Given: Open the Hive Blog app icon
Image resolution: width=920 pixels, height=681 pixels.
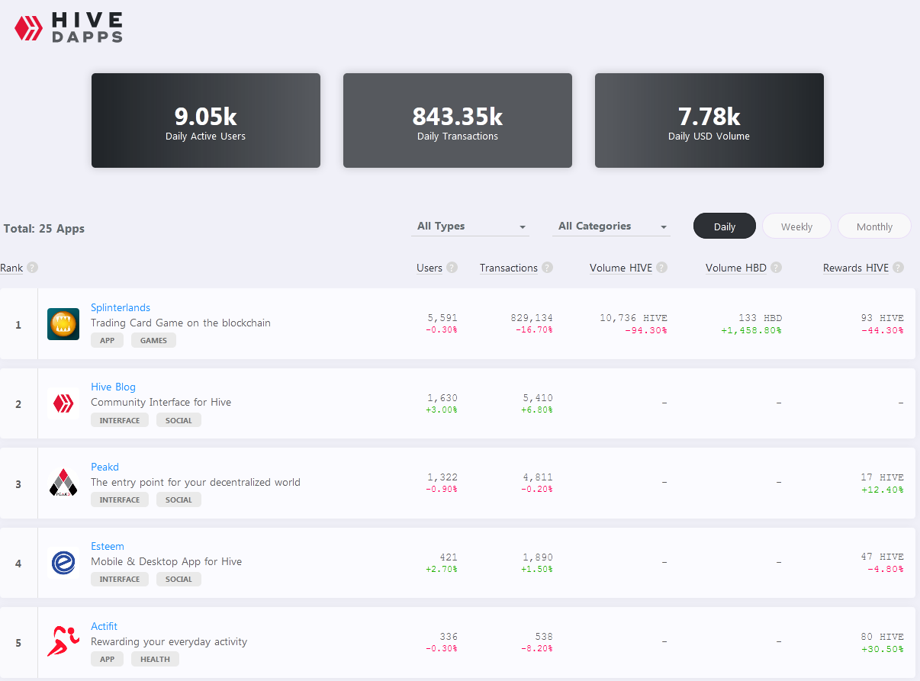Looking at the screenshot, I should tap(63, 403).
